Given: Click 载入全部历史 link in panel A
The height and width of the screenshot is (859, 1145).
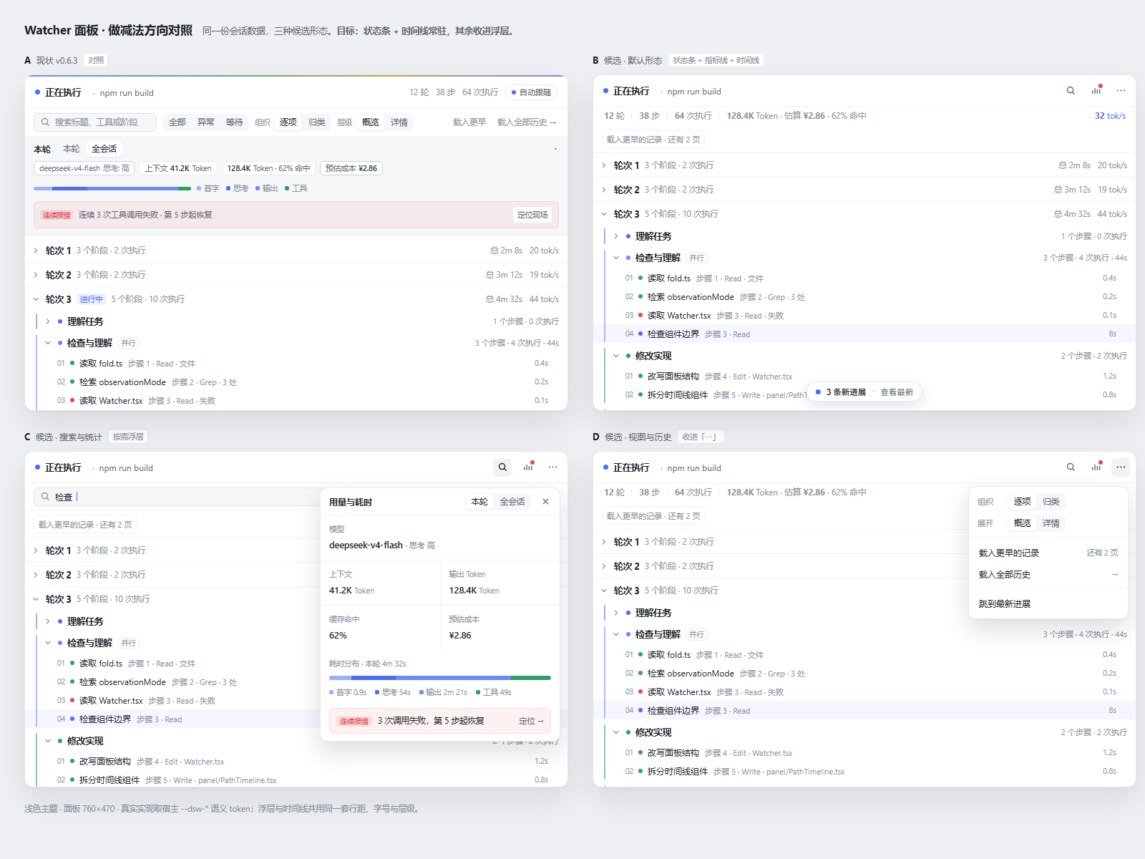Looking at the screenshot, I should (x=527, y=122).
